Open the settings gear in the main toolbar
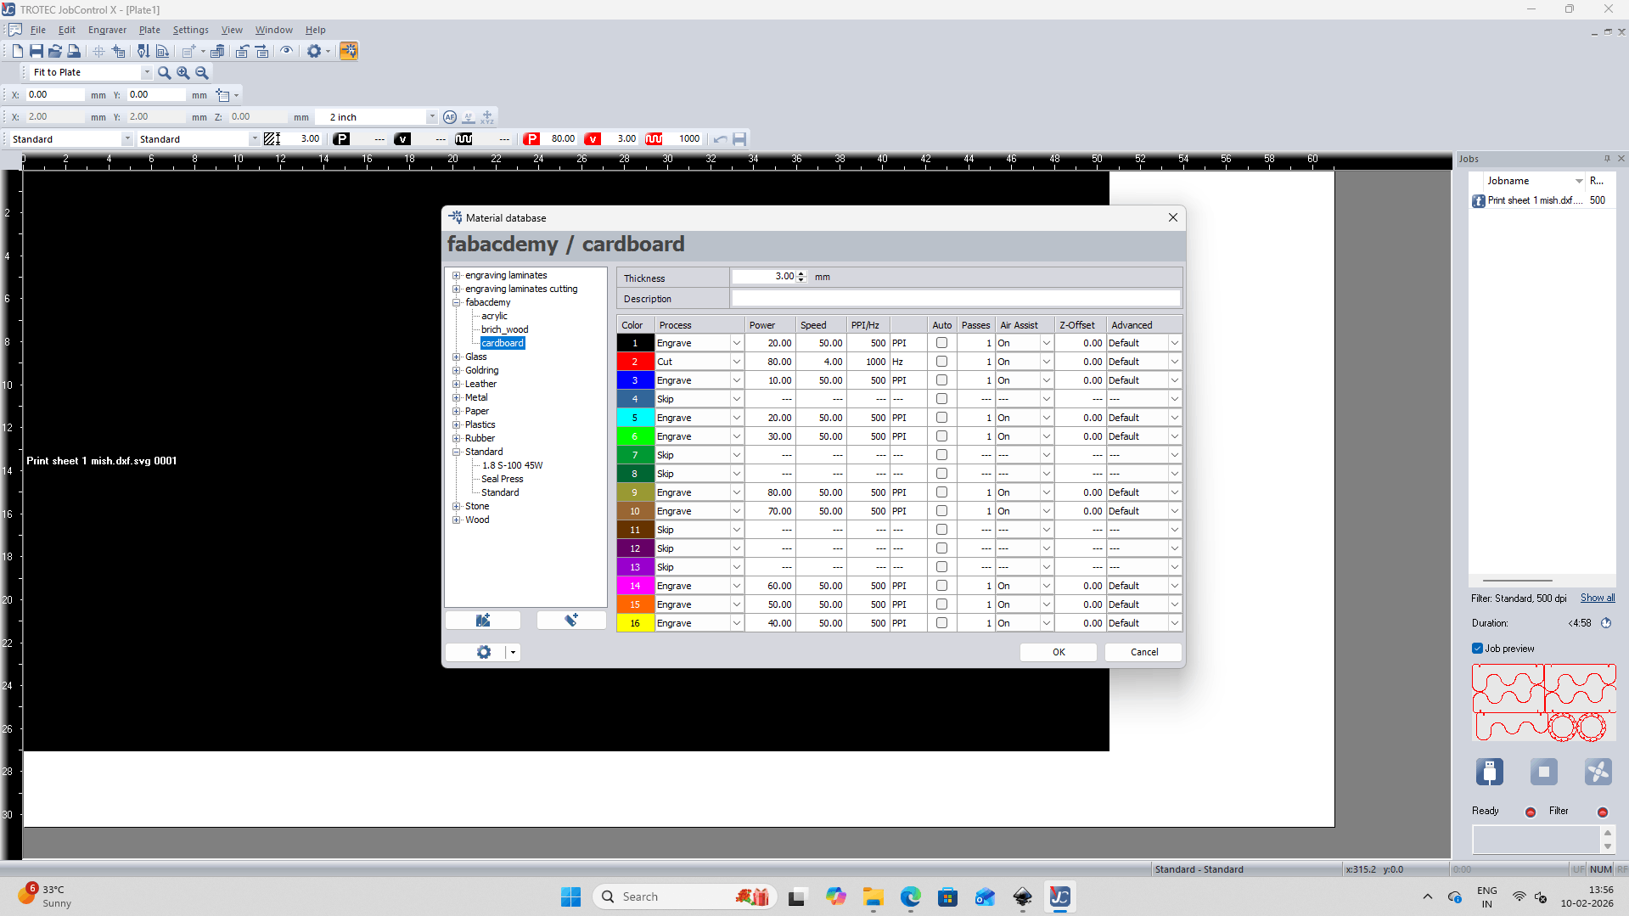This screenshot has height=916, width=1629. click(314, 51)
